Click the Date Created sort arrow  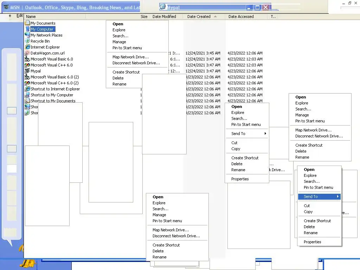click(x=215, y=16)
